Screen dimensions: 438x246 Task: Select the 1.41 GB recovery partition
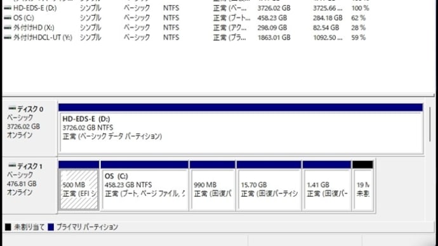(327, 186)
